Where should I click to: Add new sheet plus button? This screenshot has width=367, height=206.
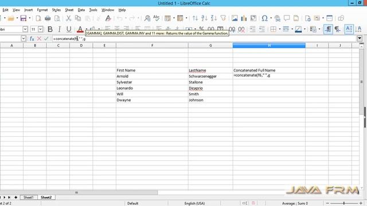coord(15,197)
